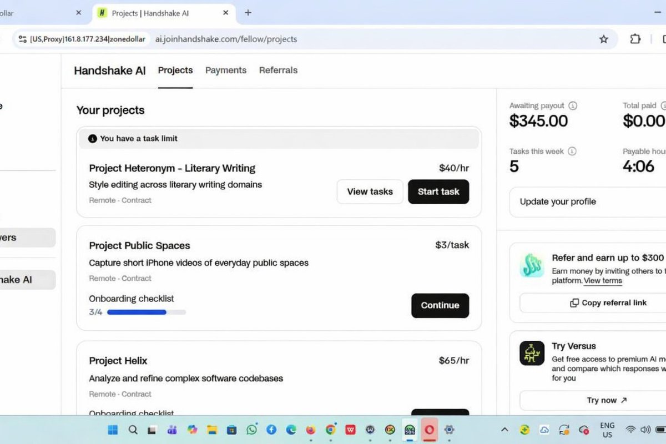Click the site info icon in the address bar
The image size is (666, 444).
22,39
